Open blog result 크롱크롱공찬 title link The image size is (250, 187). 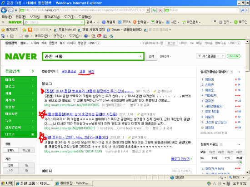(x=81, y=114)
